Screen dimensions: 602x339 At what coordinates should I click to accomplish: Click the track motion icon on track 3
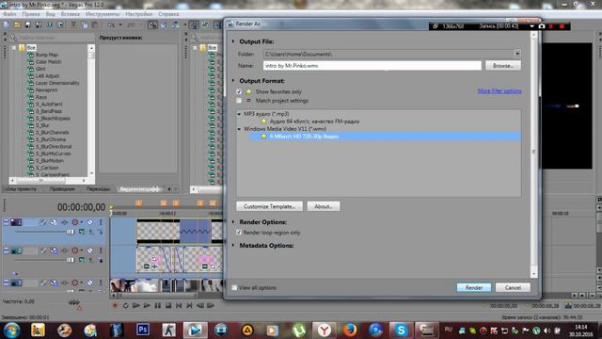coord(54,282)
